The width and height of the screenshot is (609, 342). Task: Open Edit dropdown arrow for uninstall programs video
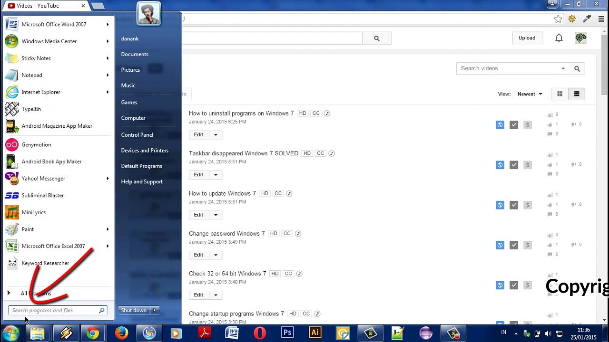coord(216,135)
